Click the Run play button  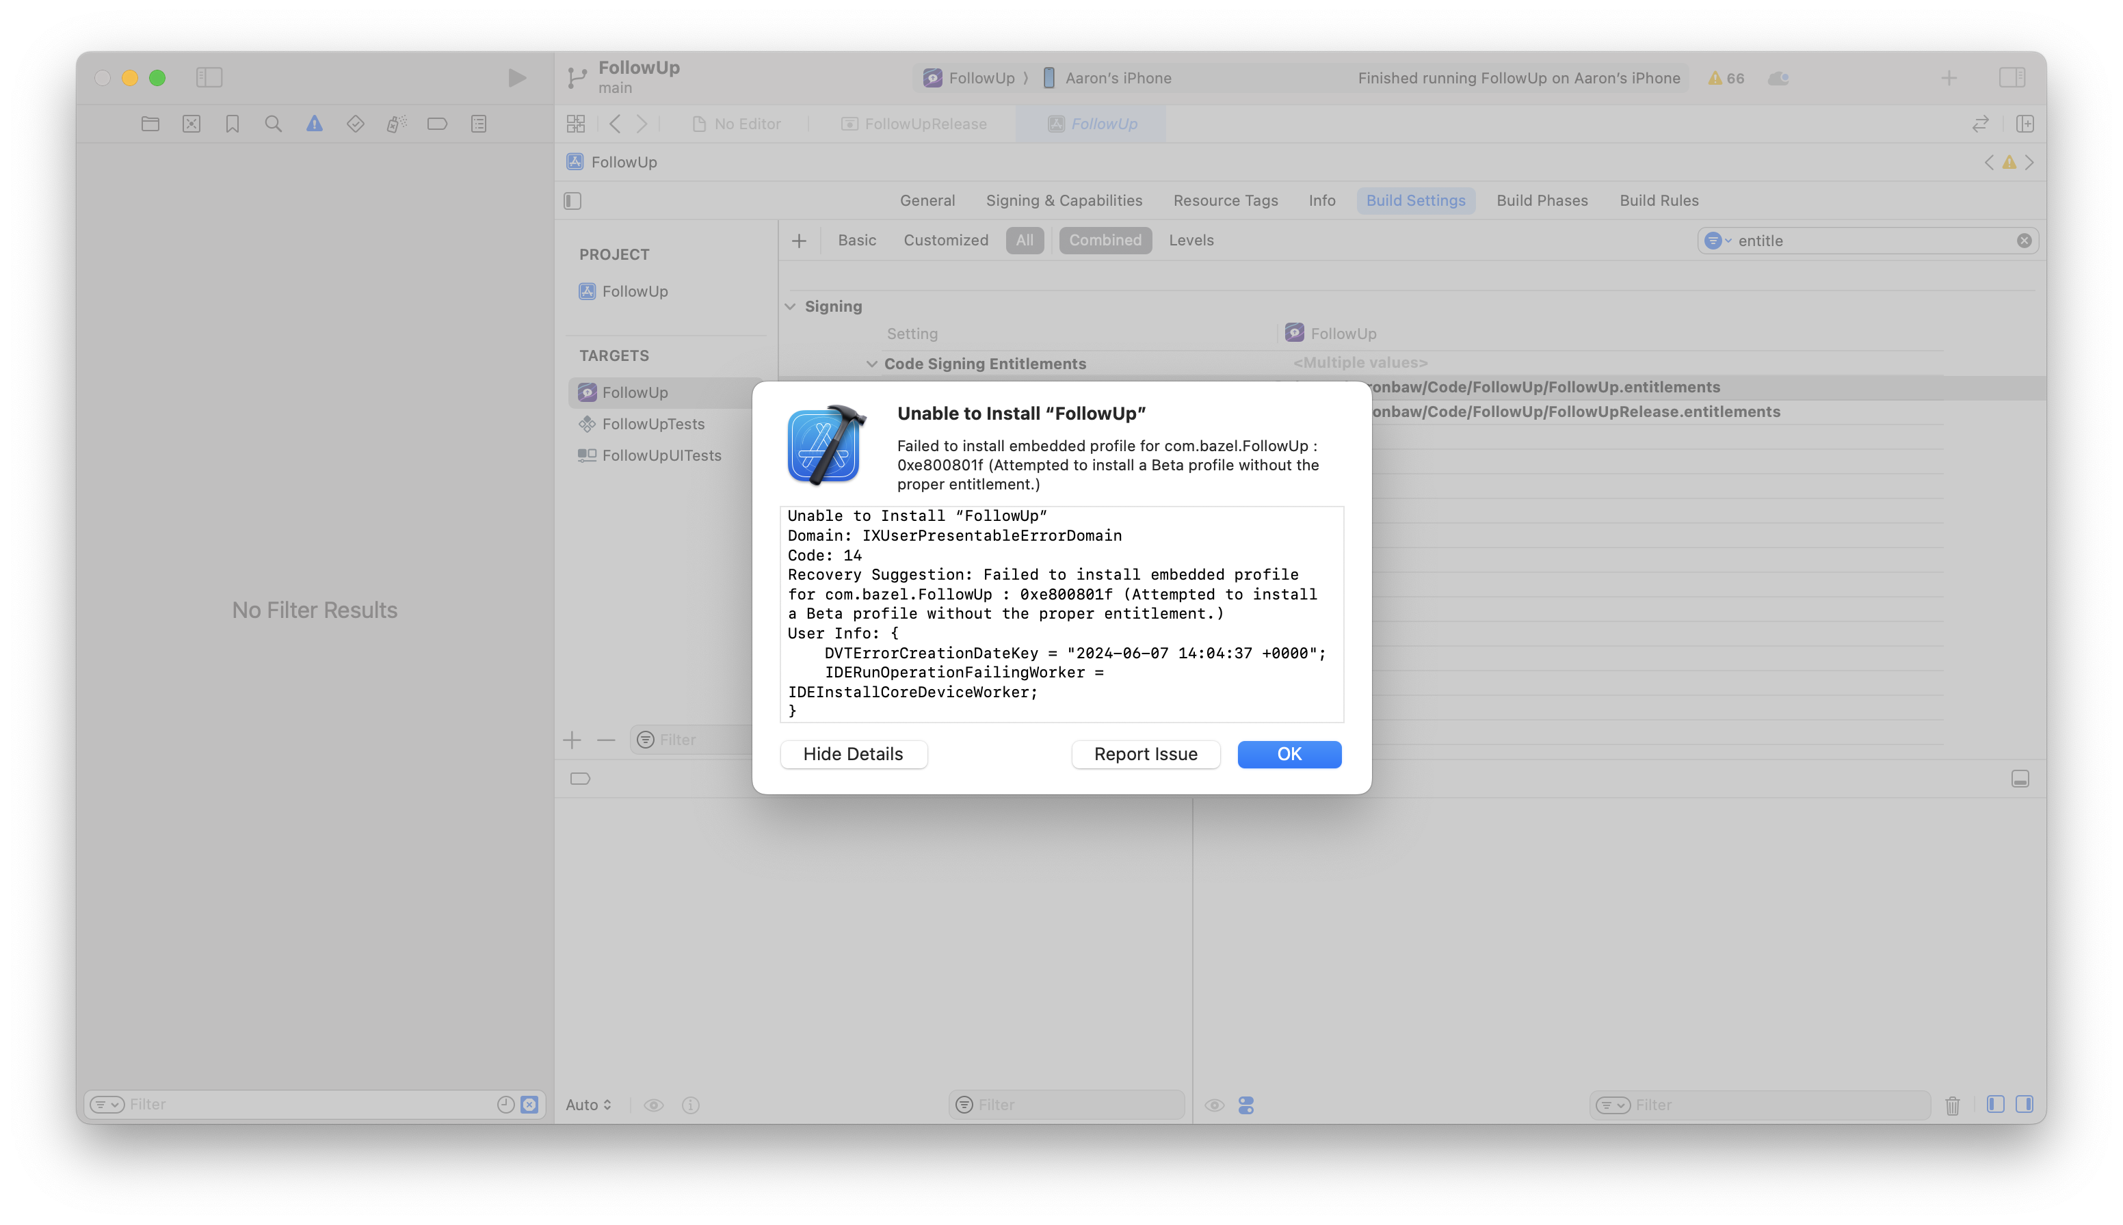[517, 78]
